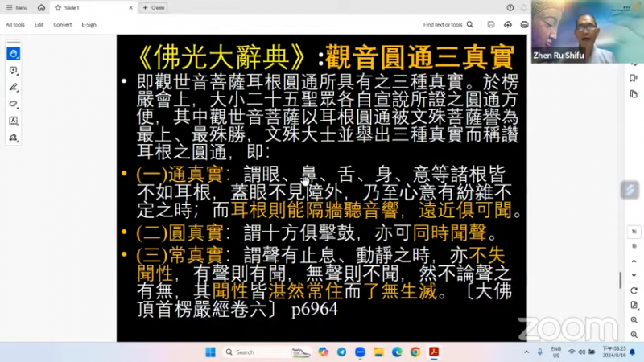Click the print icon in top toolbar
Image resolution: width=644 pixels, height=362 pixels.
[x=524, y=25]
